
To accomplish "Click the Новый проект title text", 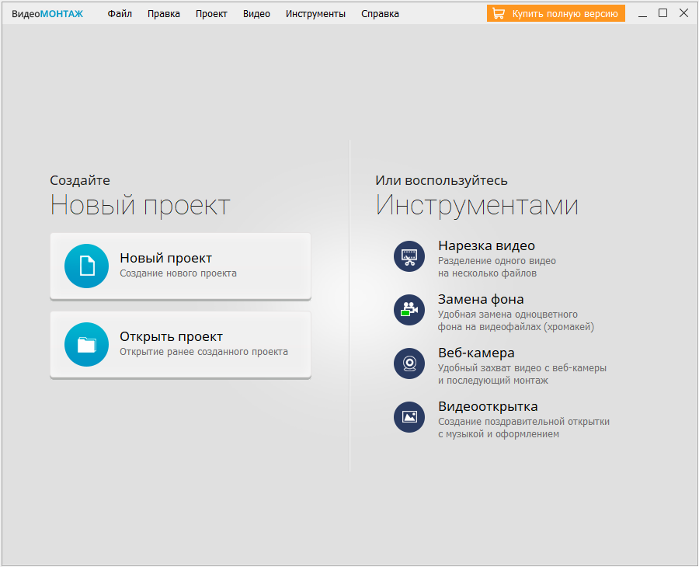I will pos(166,258).
